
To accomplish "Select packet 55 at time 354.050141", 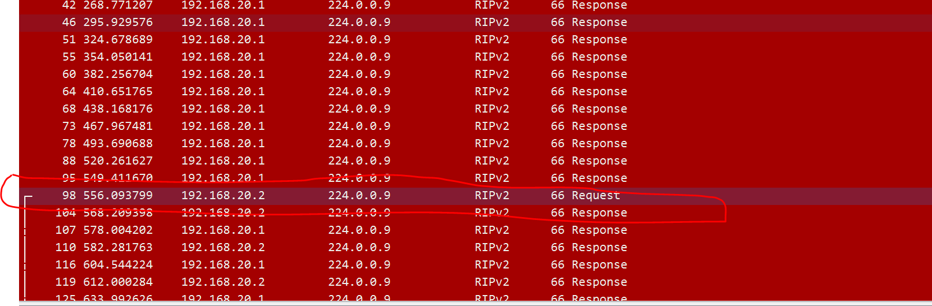I will point(475,57).
